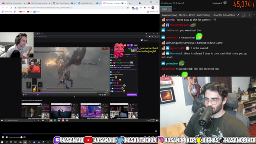Click username 'oofmytits' in chat
Viewport: 256px width, 144px height.
coord(172,38)
